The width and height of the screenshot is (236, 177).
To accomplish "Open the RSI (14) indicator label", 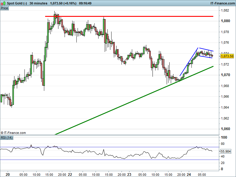I will click(x=7, y=138).
